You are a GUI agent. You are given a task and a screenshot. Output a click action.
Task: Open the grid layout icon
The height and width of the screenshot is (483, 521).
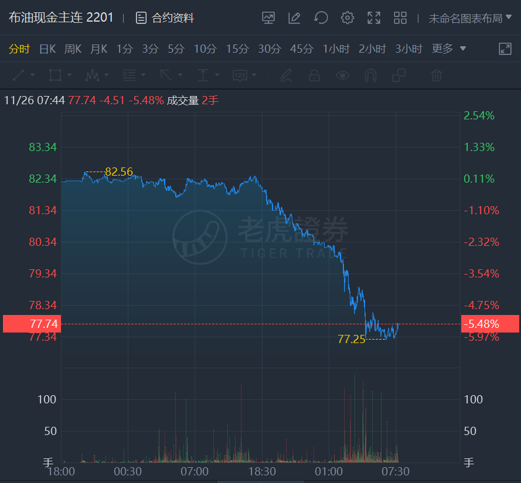(x=400, y=18)
